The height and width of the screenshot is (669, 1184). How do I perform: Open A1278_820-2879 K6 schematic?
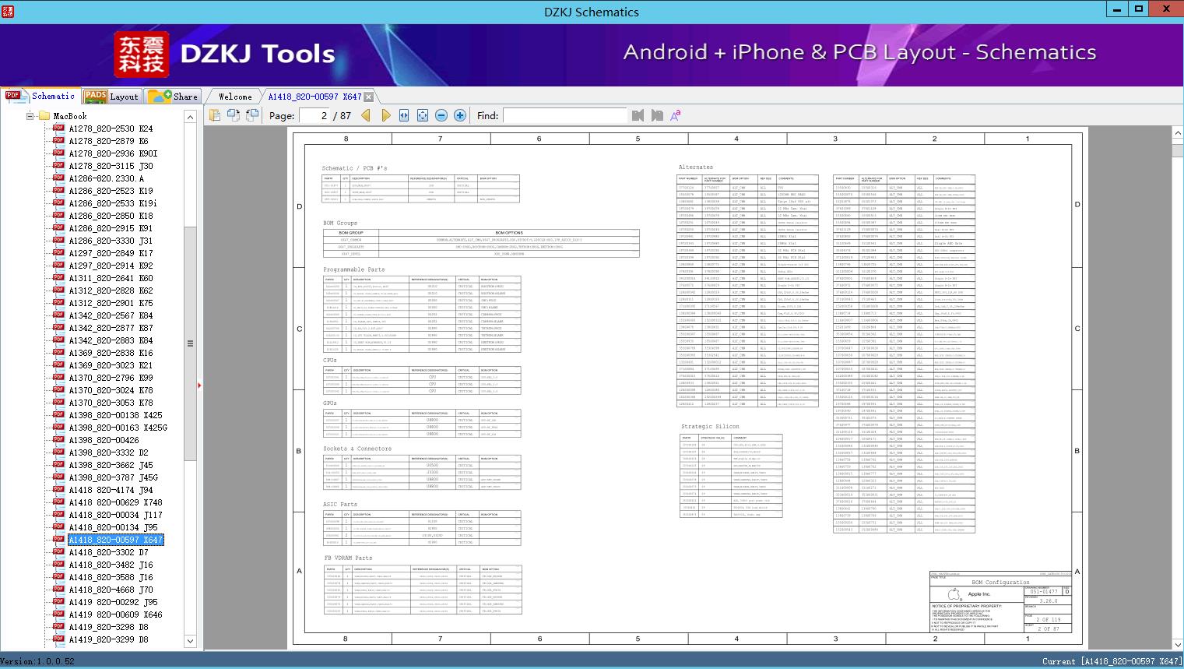tap(108, 141)
